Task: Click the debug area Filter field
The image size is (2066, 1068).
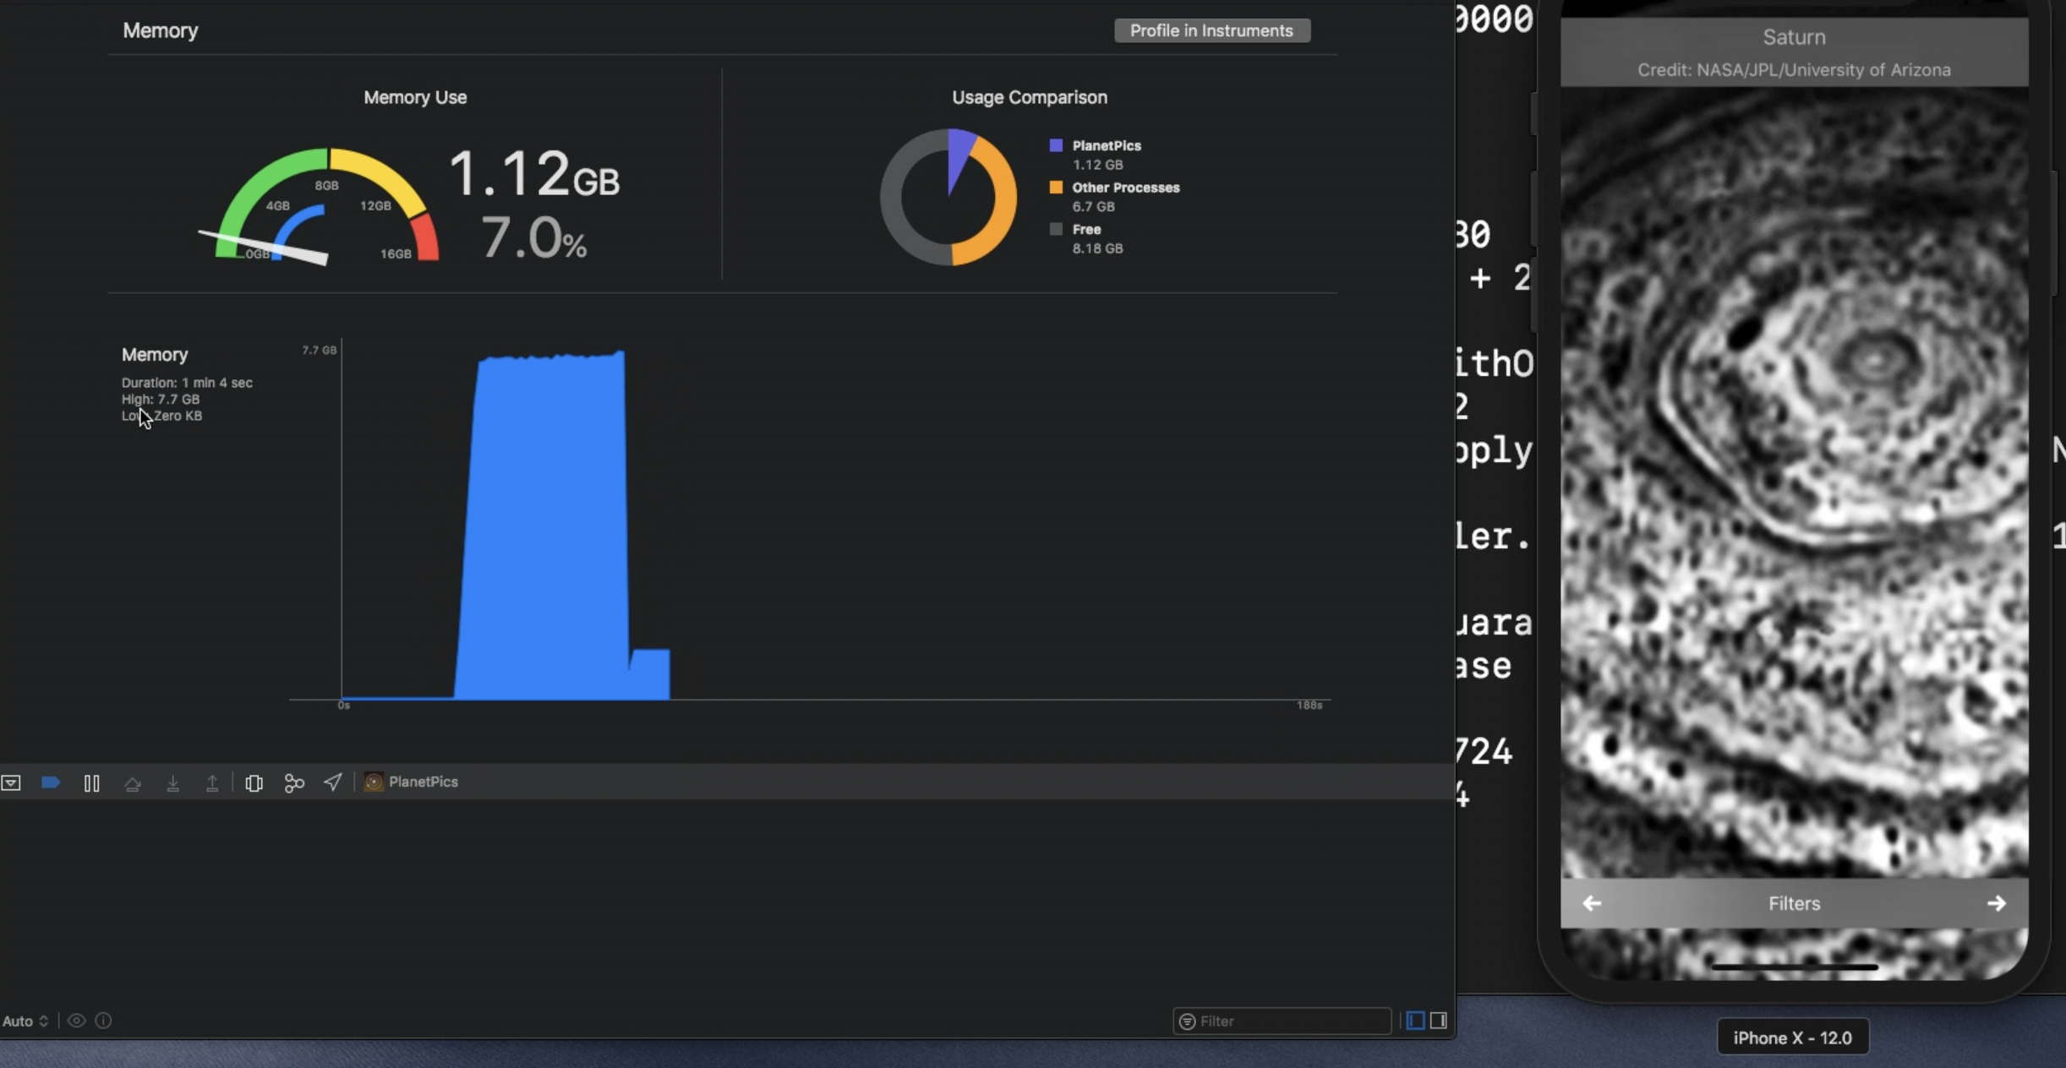Action: (1285, 1021)
